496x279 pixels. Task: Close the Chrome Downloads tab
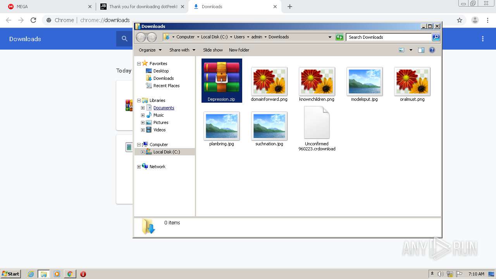click(x=275, y=7)
